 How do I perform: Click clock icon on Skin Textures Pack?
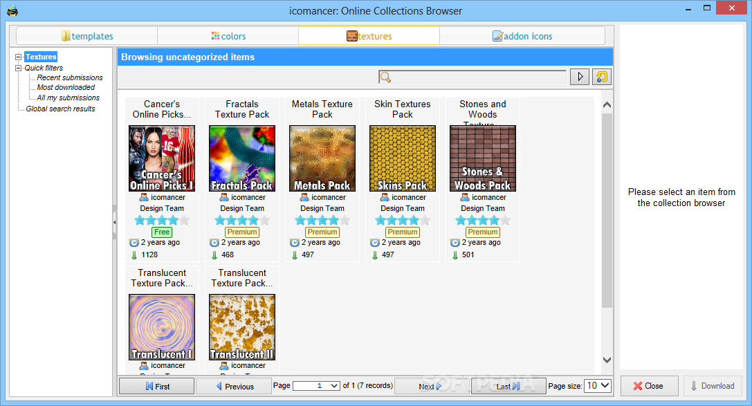(x=374, y=243)
